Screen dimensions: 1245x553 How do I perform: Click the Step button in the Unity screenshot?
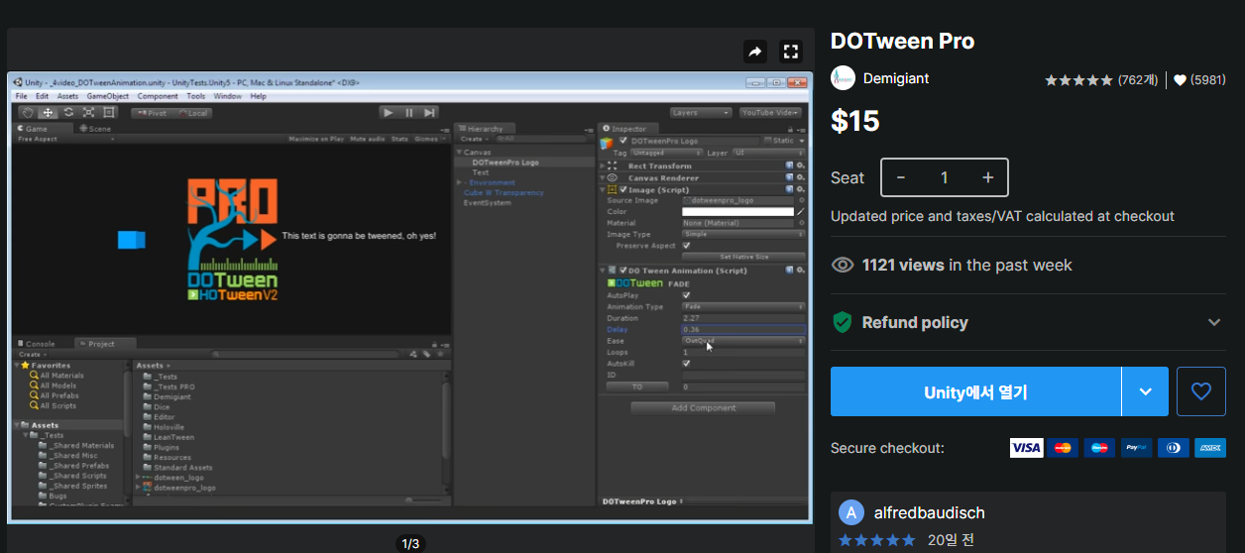coord(428,113)
